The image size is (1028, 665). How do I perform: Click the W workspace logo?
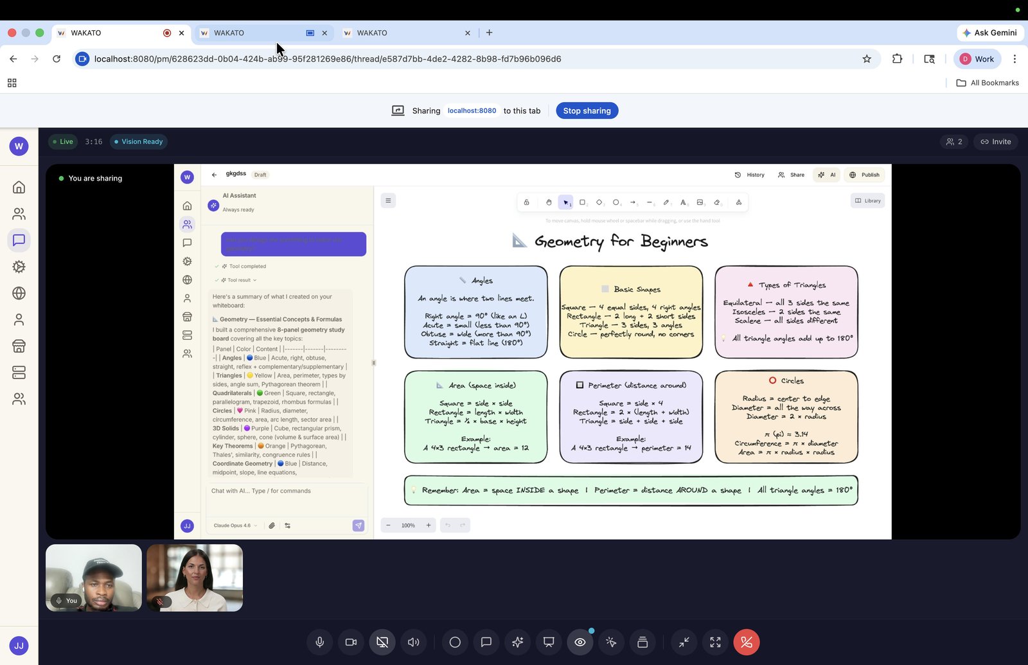click(19, 146)
